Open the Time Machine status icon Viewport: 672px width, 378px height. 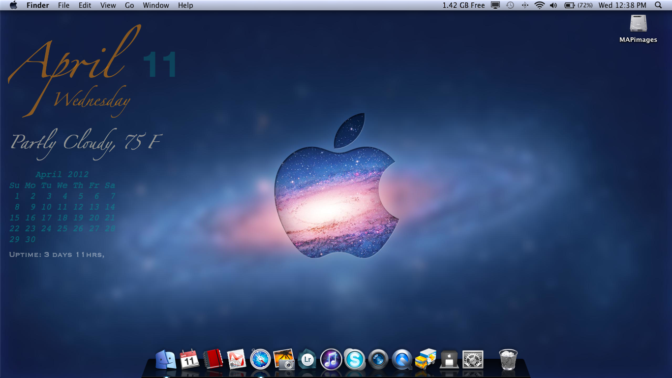510,5
